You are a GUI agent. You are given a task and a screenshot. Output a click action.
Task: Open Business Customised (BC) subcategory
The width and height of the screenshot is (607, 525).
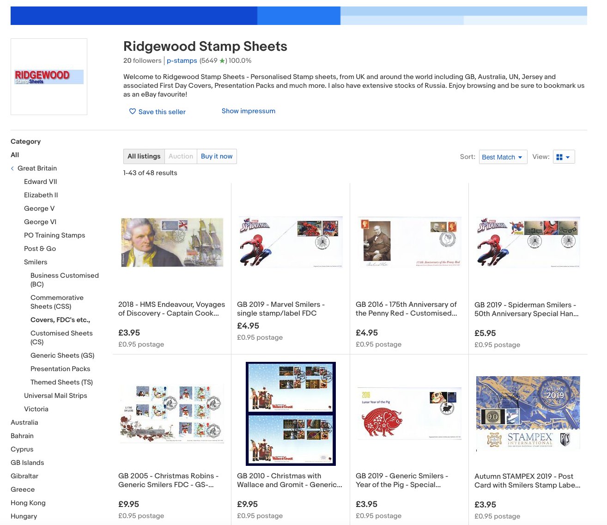coord(65,280)
